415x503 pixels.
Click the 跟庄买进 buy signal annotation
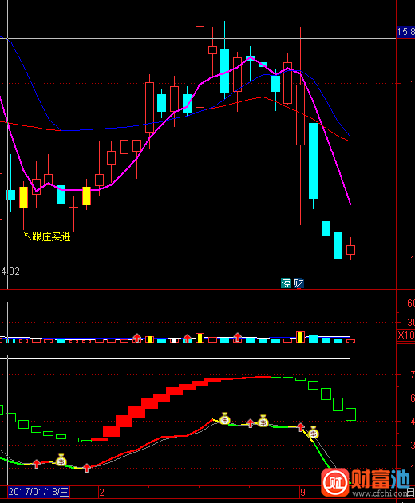(47, 237)
